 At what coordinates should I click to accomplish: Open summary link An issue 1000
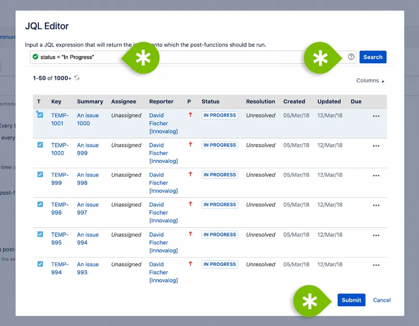[88, 119]
